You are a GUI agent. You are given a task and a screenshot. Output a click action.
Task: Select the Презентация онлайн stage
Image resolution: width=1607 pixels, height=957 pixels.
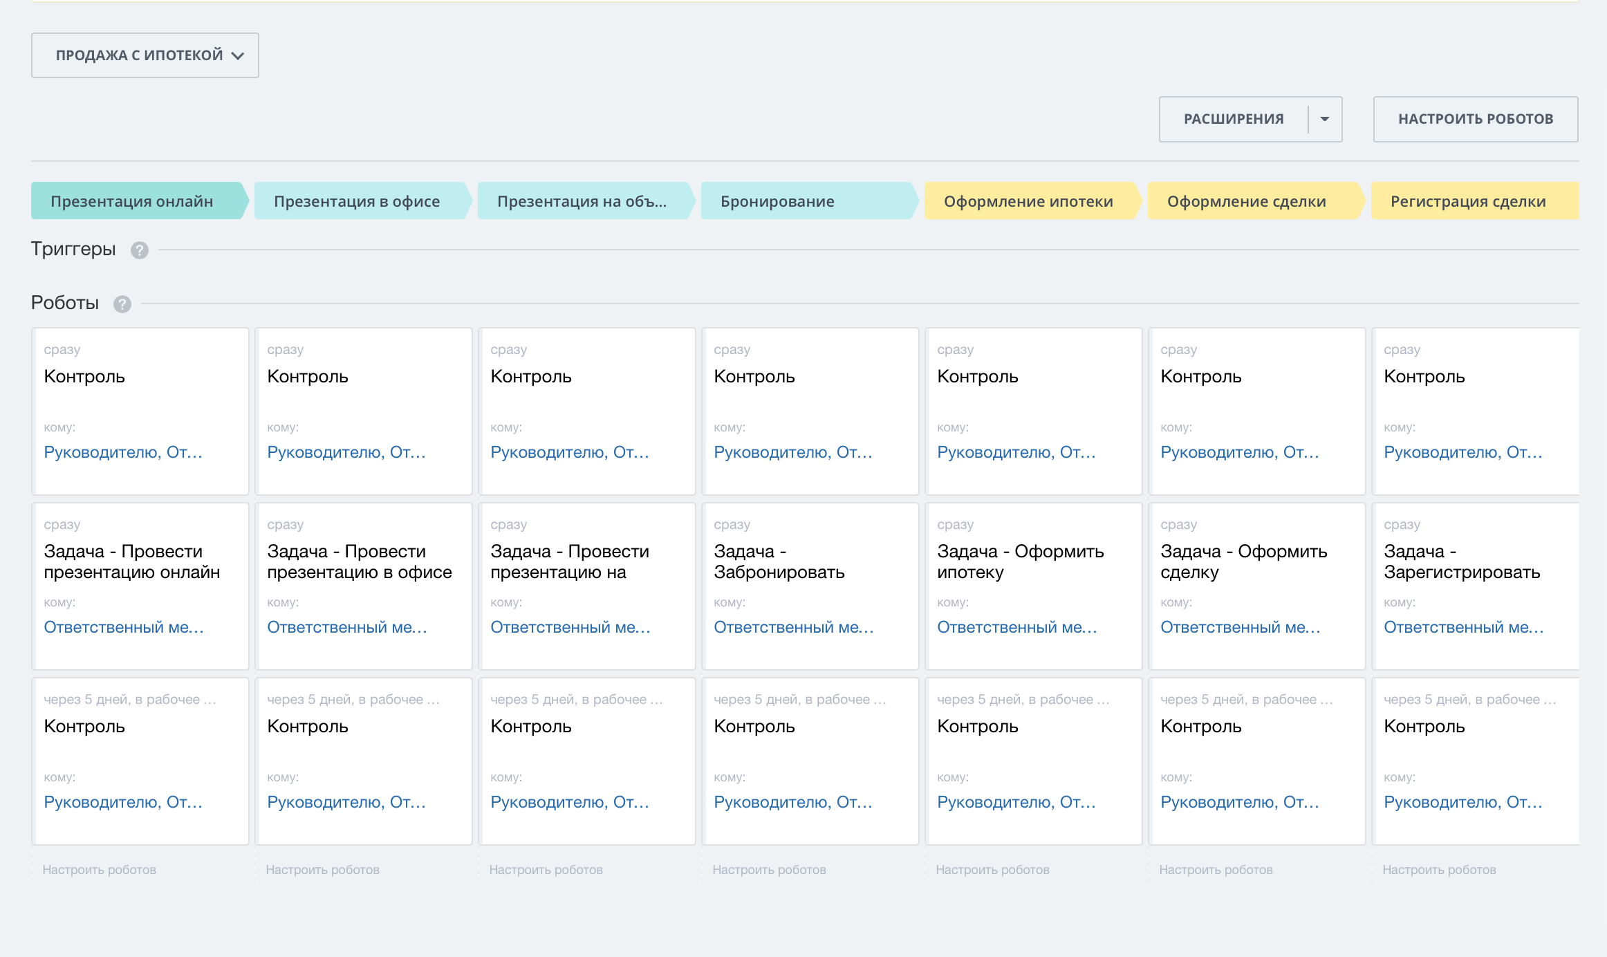132,201
